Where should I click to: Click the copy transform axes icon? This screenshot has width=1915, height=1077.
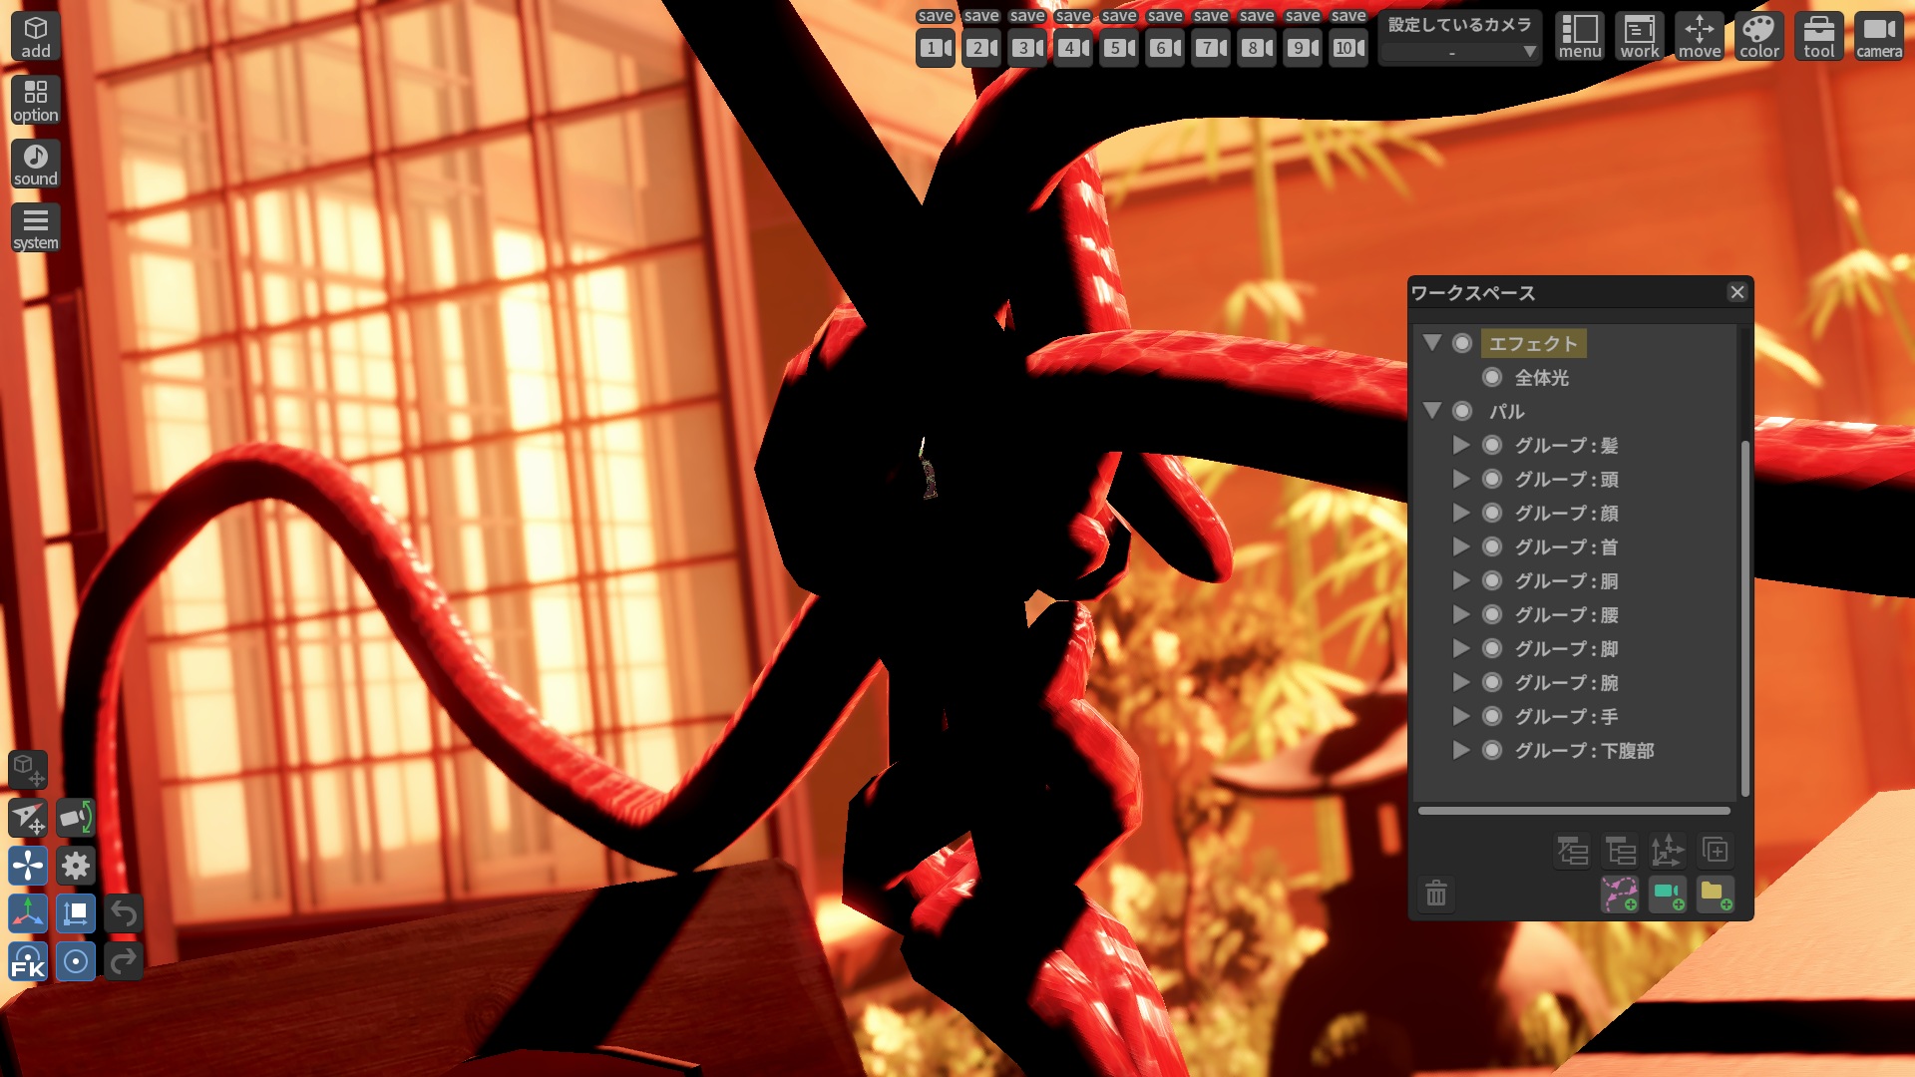[x=1668, y=851]
